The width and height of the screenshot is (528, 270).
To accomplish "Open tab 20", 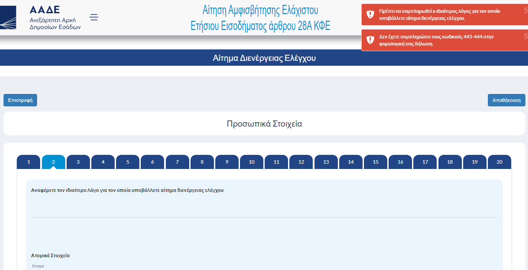I will 499,162.
